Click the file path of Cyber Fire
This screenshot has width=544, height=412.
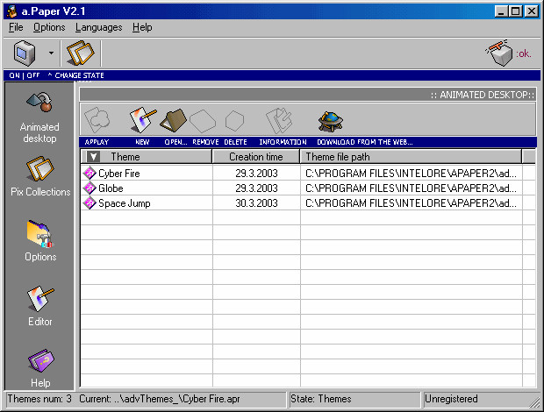pos(411,173)
